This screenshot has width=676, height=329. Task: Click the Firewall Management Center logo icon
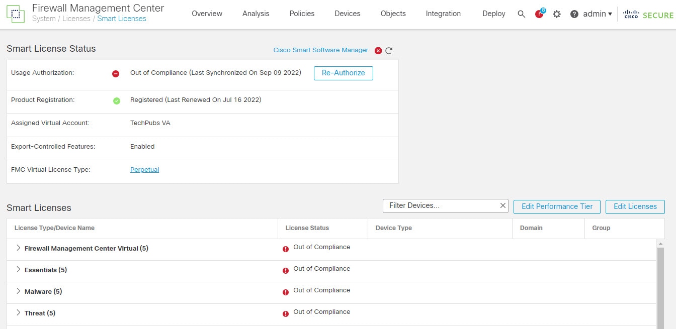[x=15, y=14]
